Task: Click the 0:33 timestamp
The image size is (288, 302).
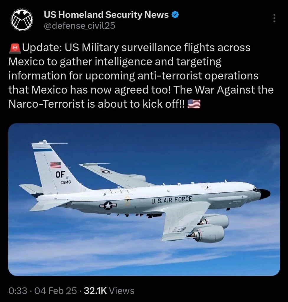Action: [x=18, y=290]
